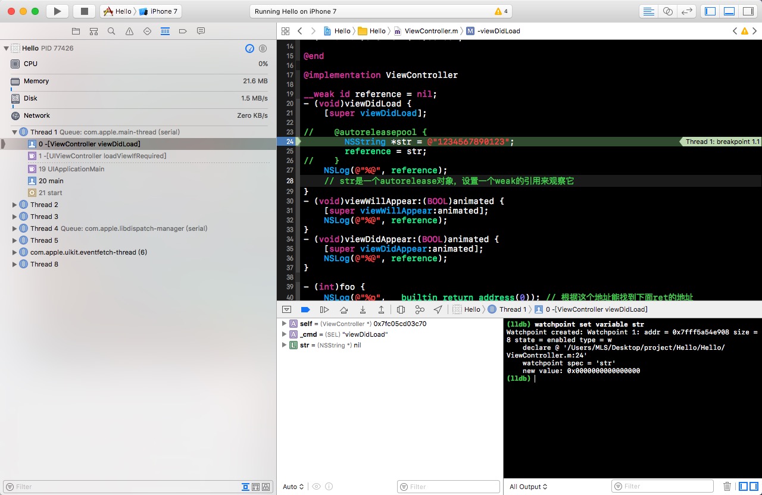Toggle breakpoints activation in debug bar
Viewport: 762px width, 495px height.
305,309
